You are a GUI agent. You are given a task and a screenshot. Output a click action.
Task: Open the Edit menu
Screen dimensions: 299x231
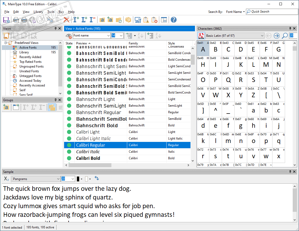tap(16, 12)
